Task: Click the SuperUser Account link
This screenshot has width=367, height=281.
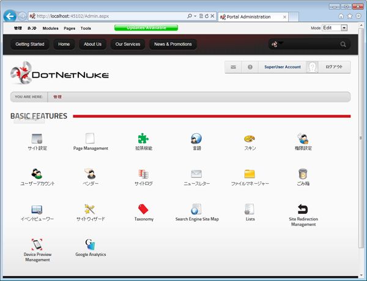Action: [282, 67]
